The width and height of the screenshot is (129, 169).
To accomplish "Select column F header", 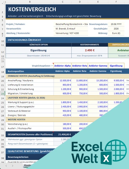I will [116, 2].
